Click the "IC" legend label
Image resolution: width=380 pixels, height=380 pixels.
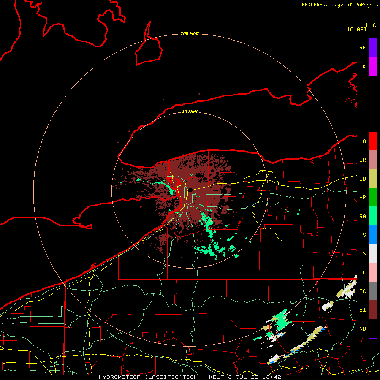pyautogui.click(x=362, y=273)
